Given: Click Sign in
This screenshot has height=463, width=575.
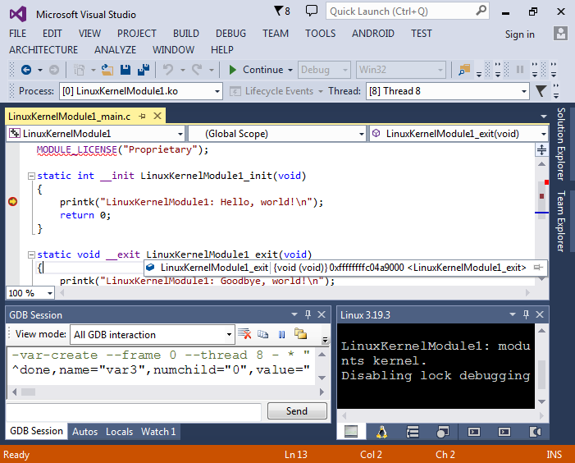Looking at the screenshot, I should coord(519,34).
